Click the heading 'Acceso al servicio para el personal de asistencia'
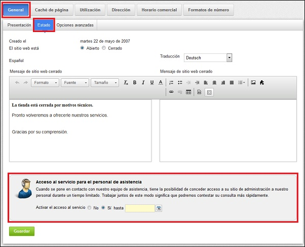Viewport: 305px width, 247px height. [89, 182]
